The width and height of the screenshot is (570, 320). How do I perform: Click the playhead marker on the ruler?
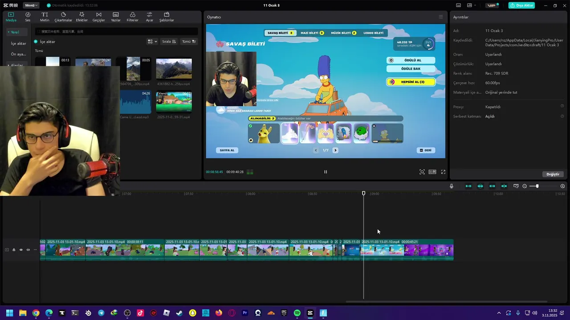(364, 193)
